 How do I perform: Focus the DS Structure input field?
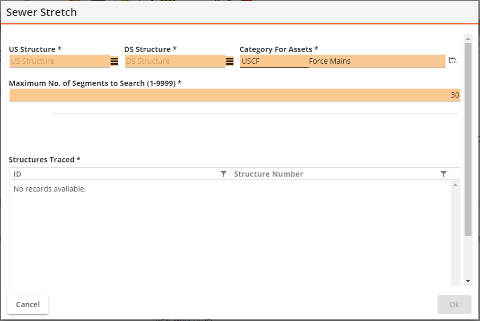175,61
